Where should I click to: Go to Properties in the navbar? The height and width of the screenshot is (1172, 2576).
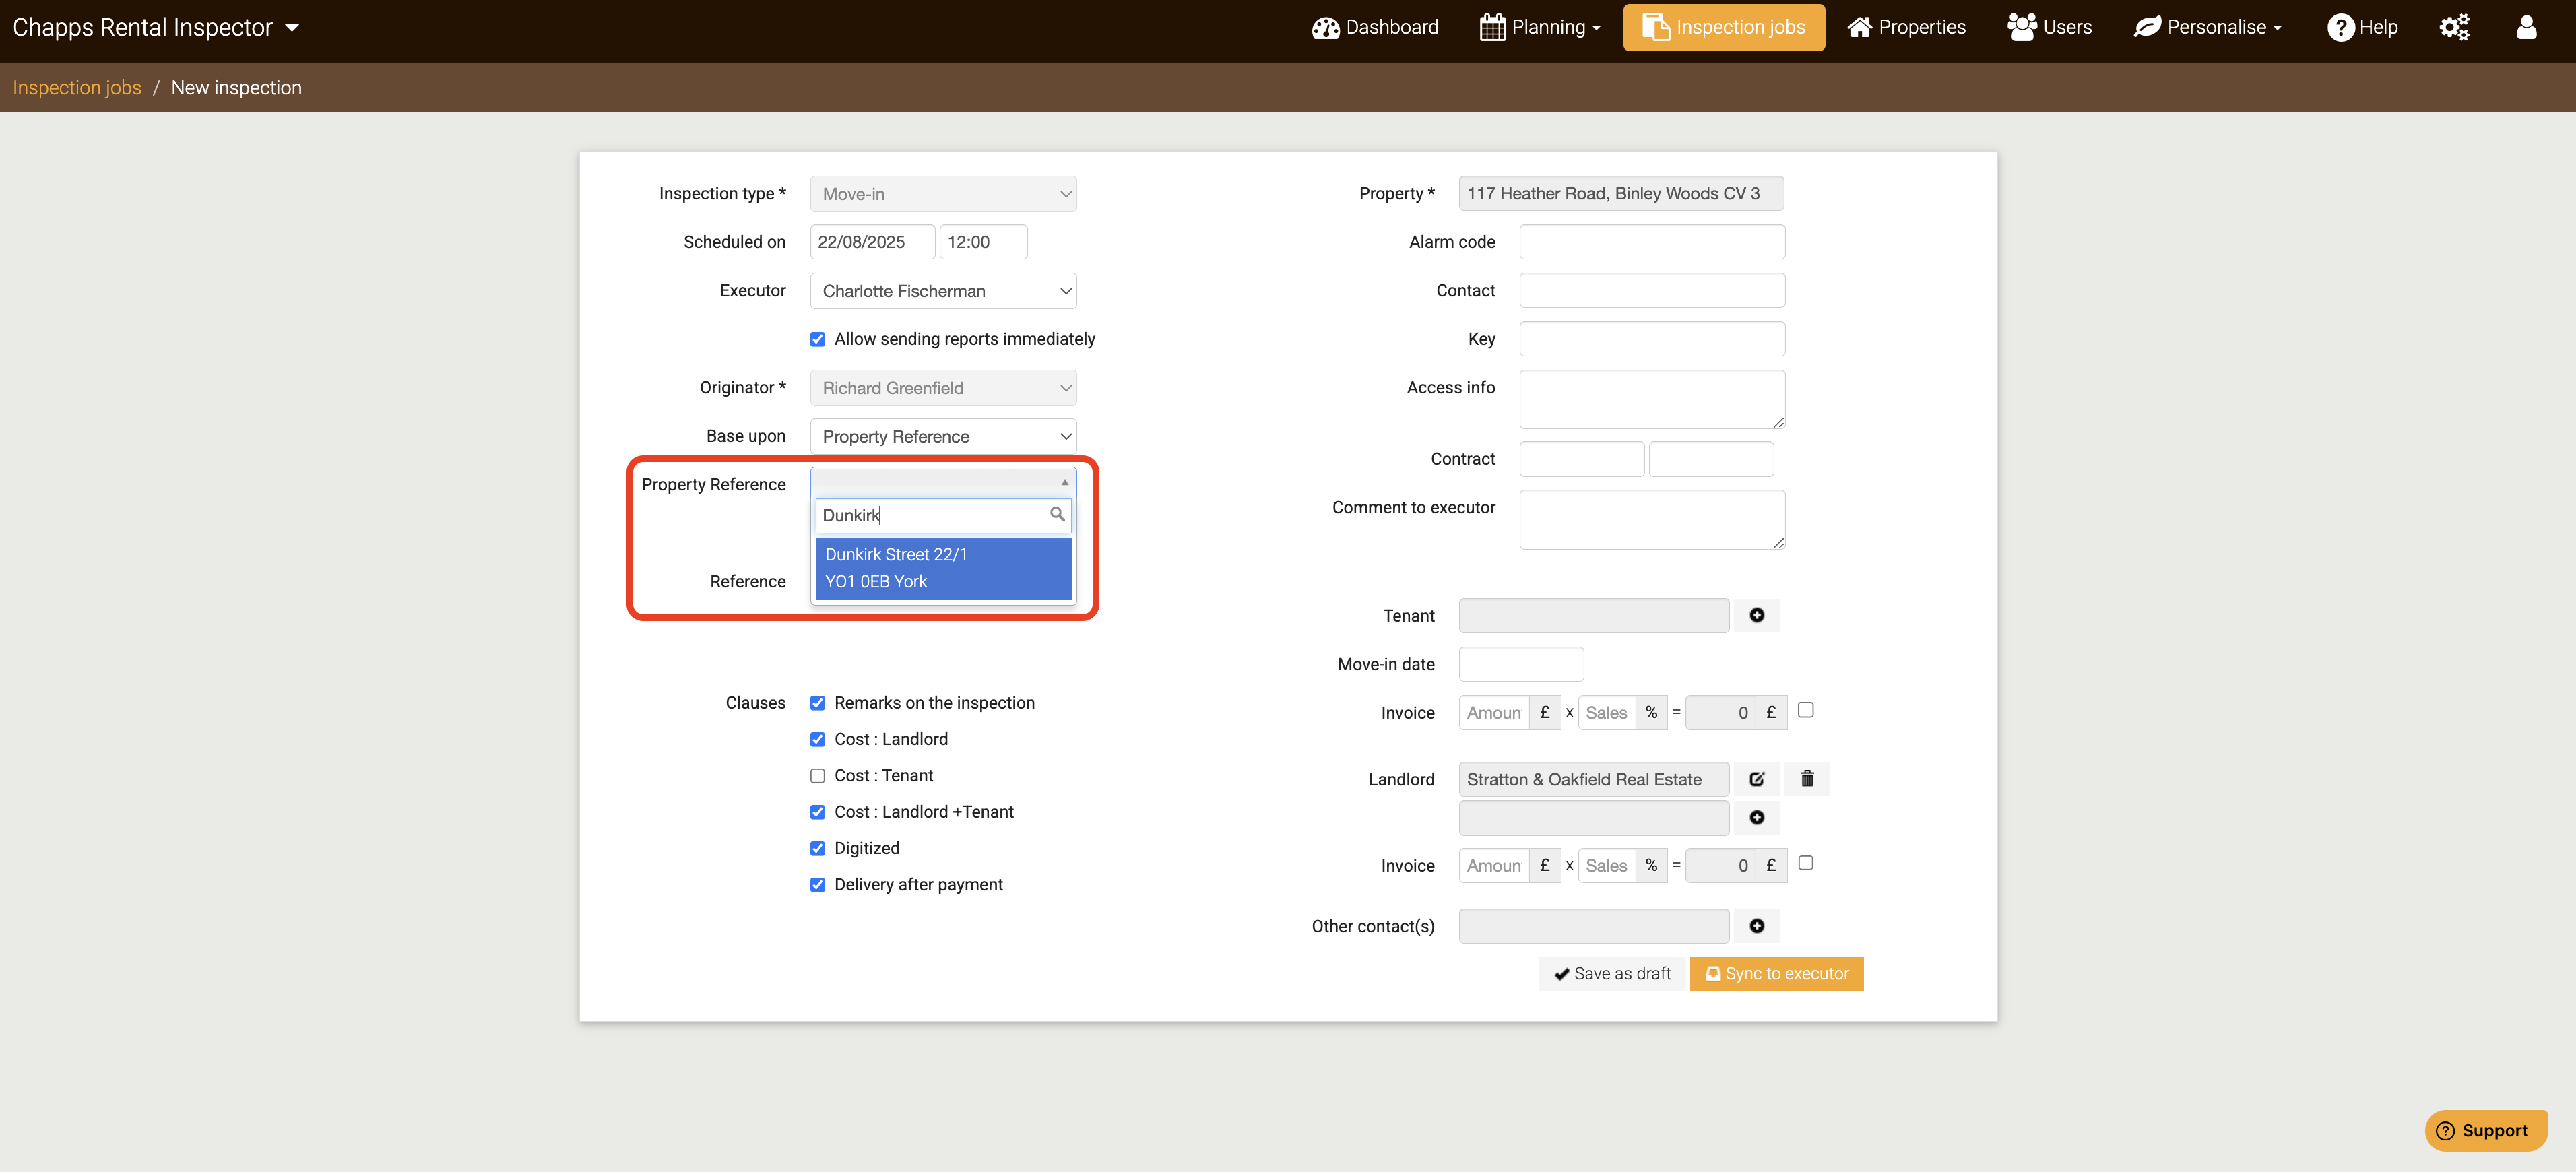click(x=1906, y=27)
